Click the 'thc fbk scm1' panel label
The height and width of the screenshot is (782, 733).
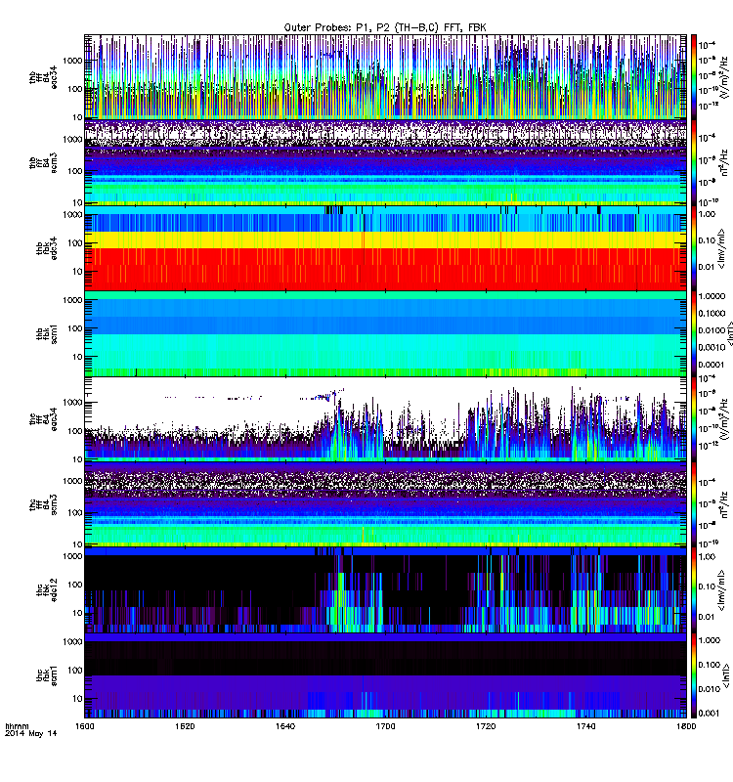click(46, 675)
